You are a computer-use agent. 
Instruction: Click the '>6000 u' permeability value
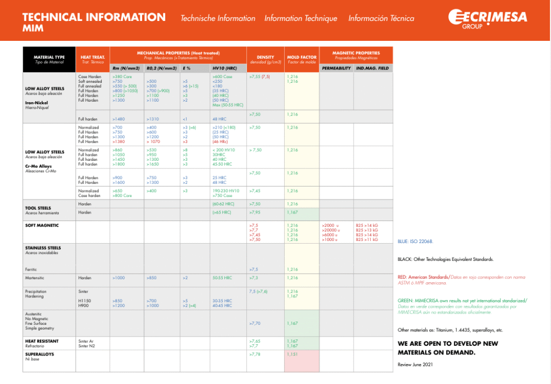330,234
